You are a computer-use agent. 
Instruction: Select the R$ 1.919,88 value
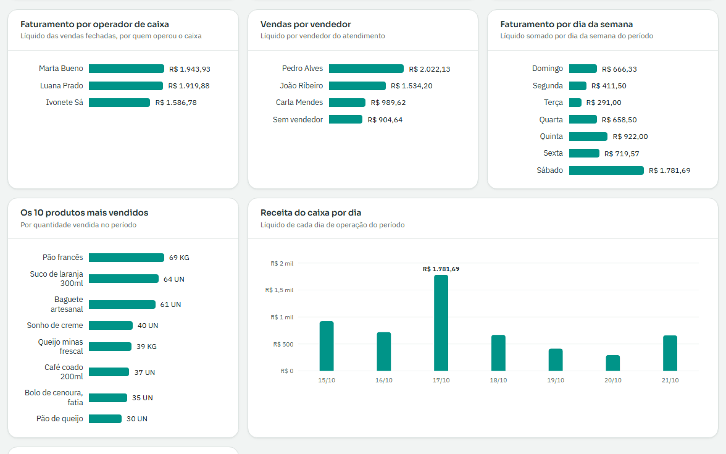[189, 86]
